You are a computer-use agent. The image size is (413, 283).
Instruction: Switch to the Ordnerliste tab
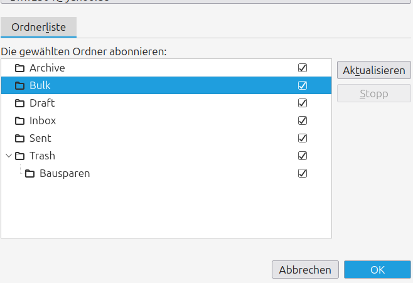click(38, 27)
